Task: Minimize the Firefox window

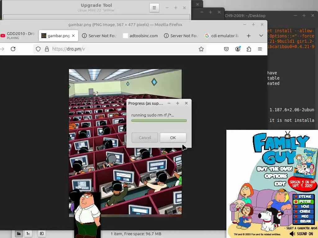Action: coord(245,24)
